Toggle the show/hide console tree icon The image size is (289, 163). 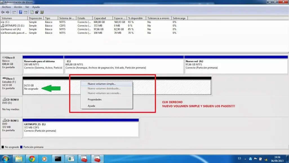click(x=14, y=12)
